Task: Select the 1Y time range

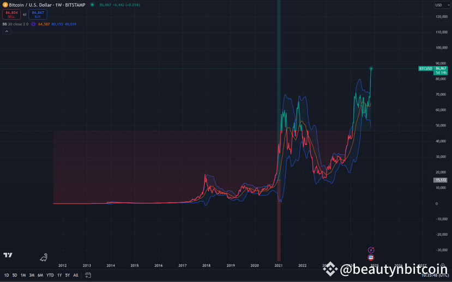Action: point(59,275)
